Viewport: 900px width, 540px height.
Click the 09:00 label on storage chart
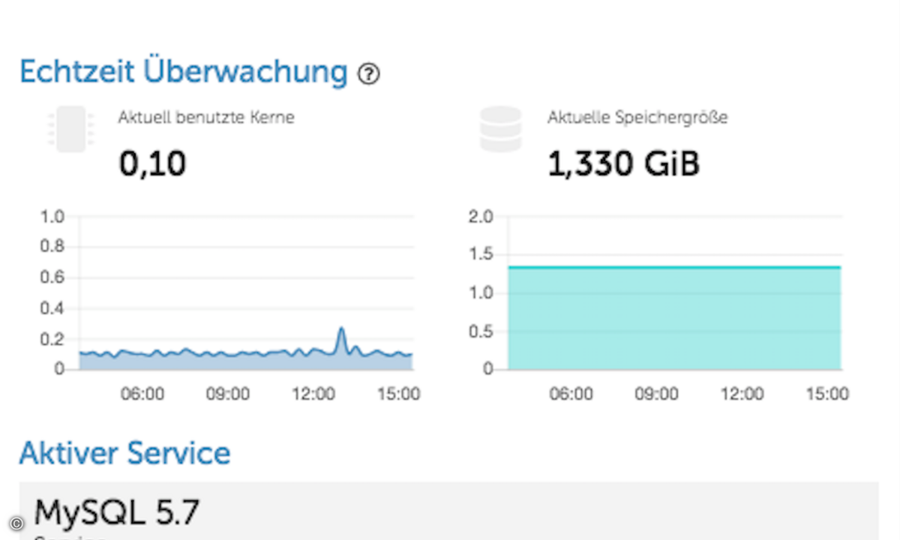point(656,394)
